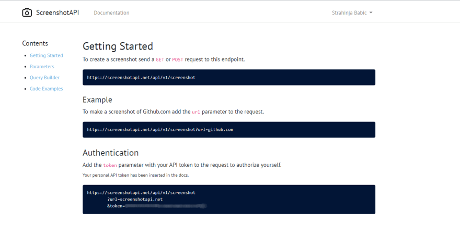Open the ScreenshotAPI home brand text
The image size is (460, 234).
click(57, 13)
